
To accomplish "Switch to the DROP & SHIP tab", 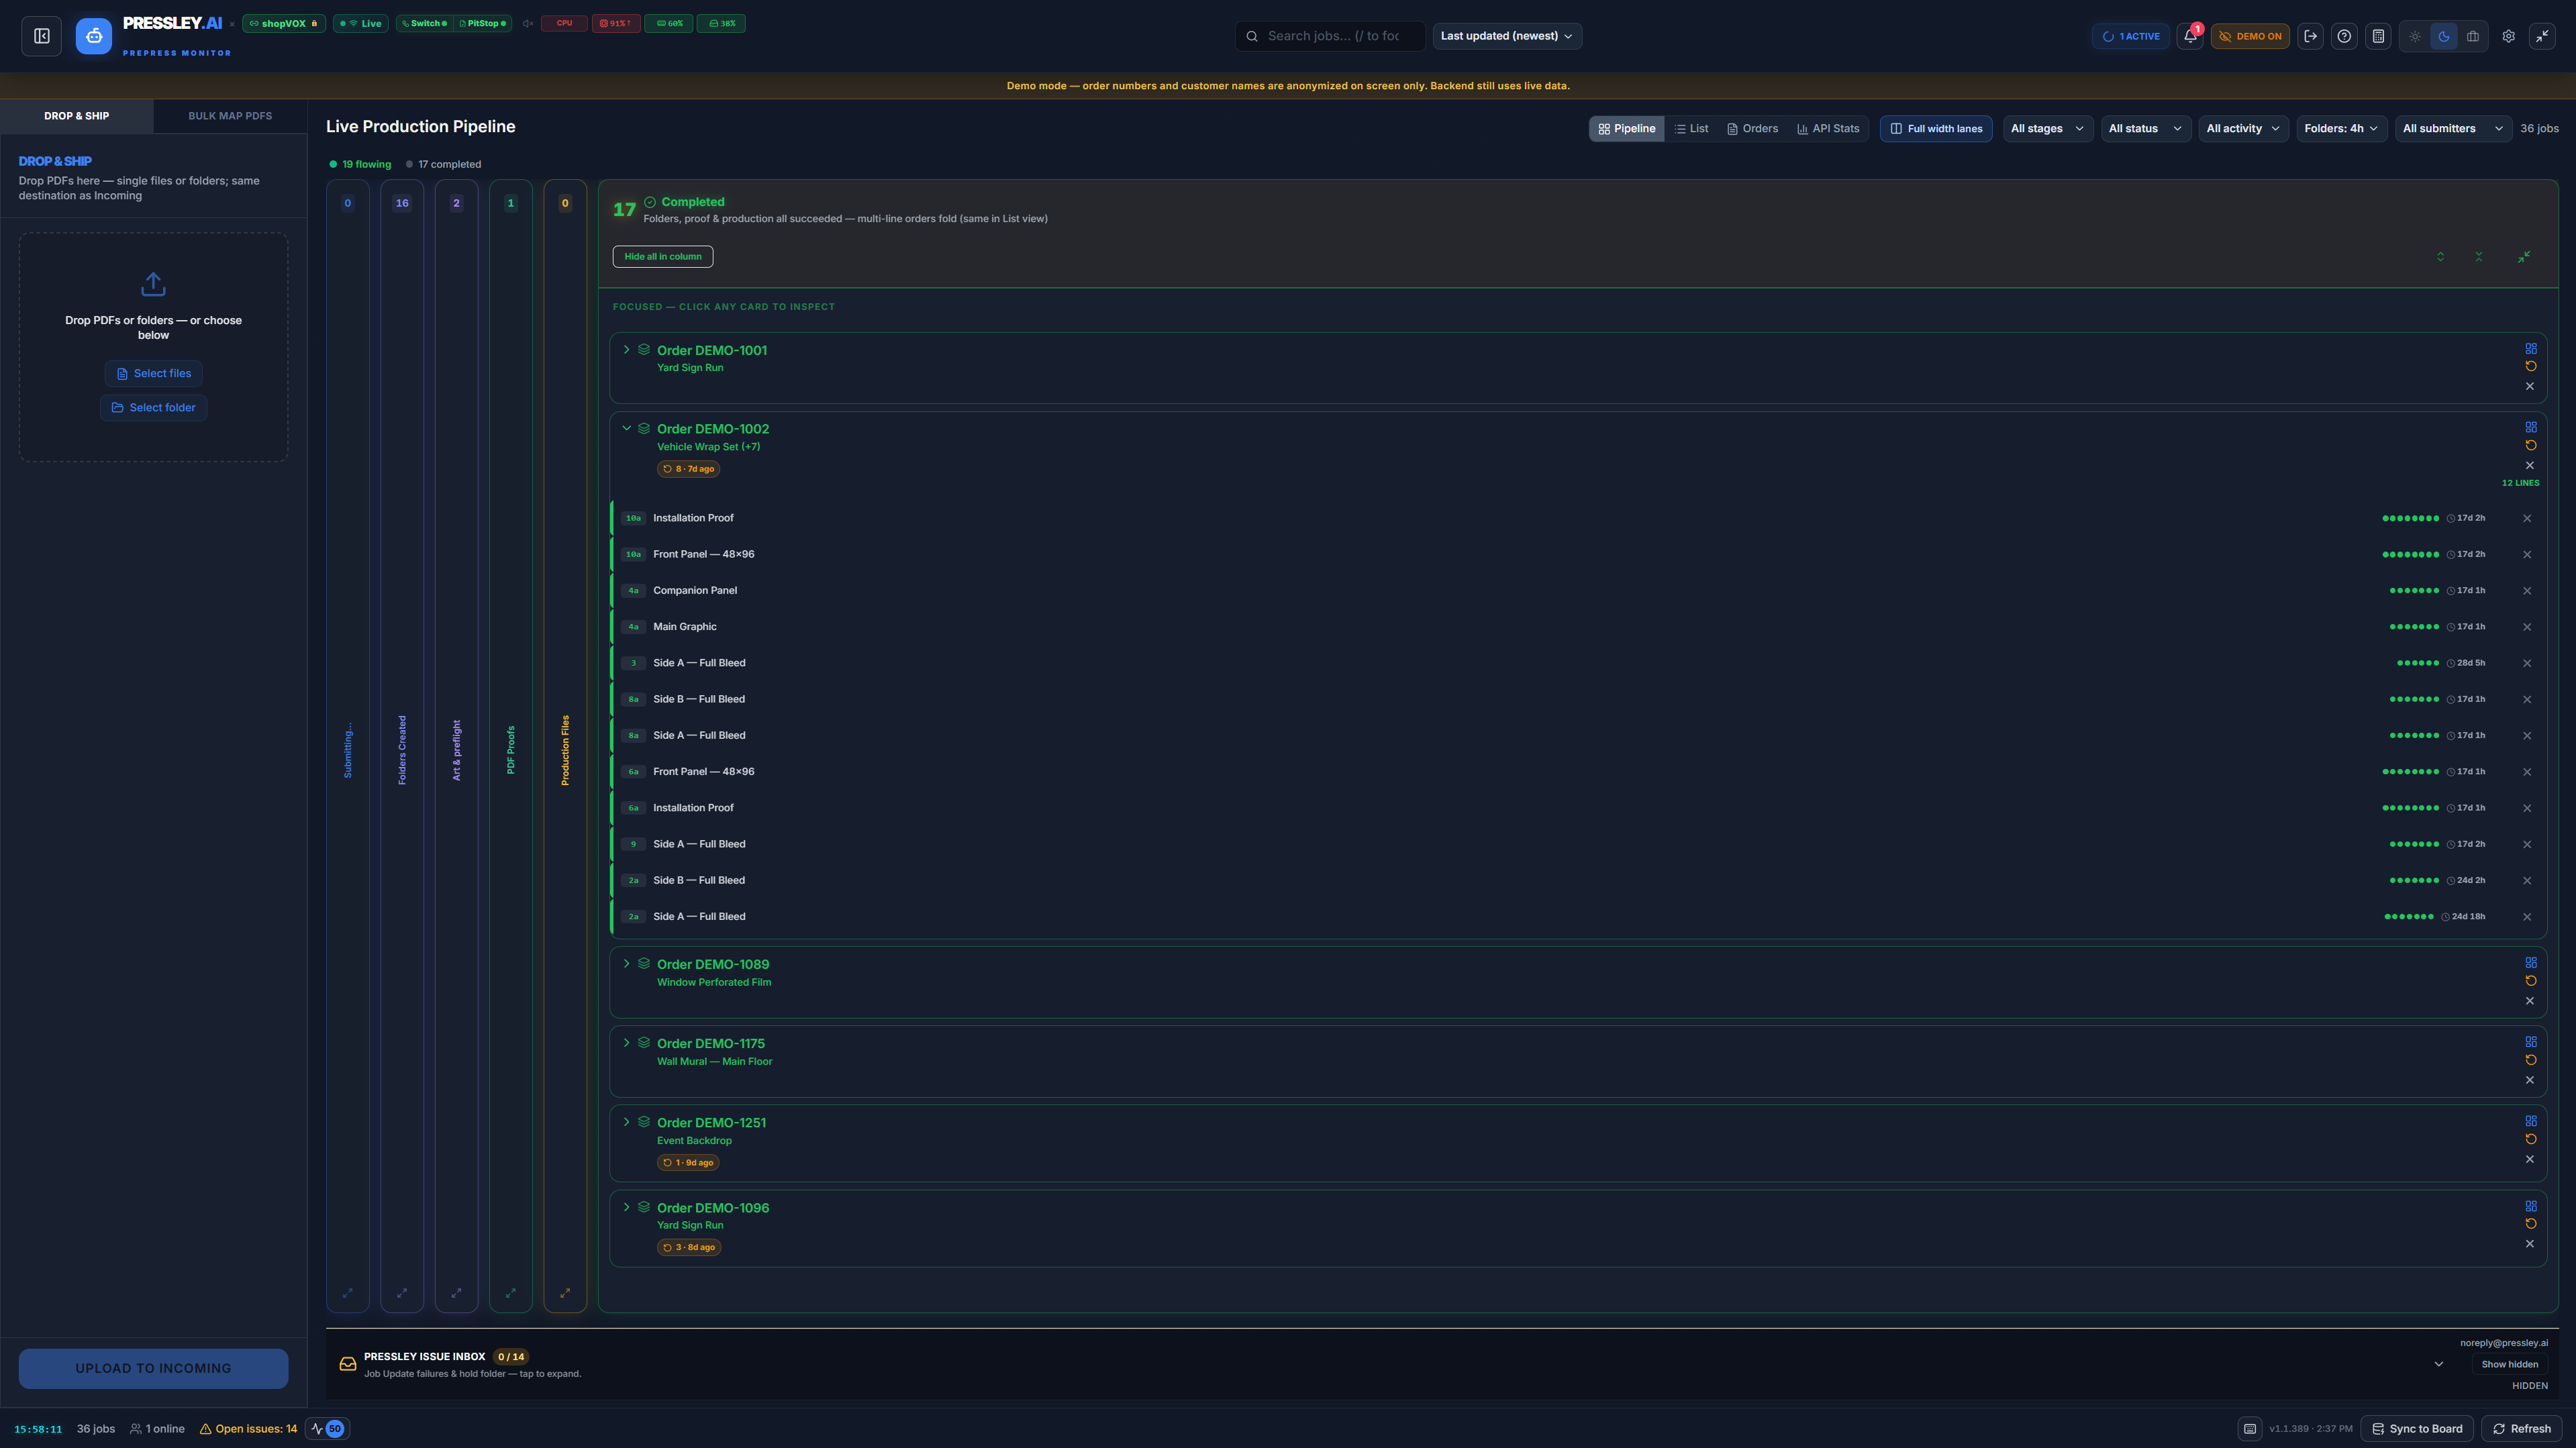I will point(77,116).
